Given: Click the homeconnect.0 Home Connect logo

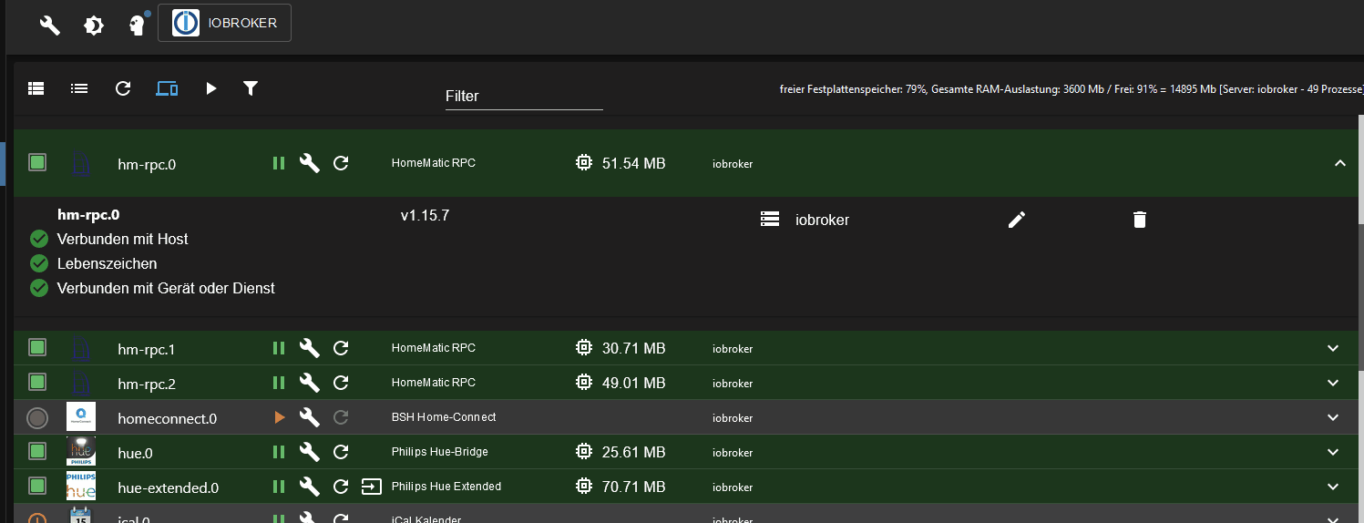Looking at the screenshot, I should click(81, 417).
